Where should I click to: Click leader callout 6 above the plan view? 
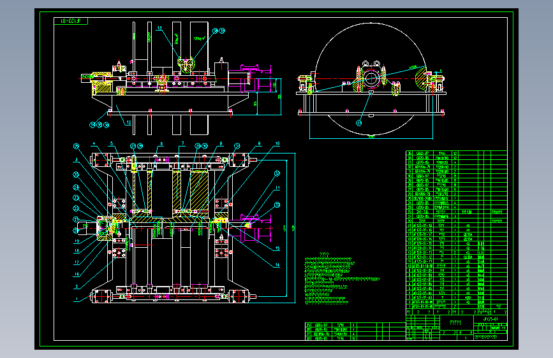(161, 144)
